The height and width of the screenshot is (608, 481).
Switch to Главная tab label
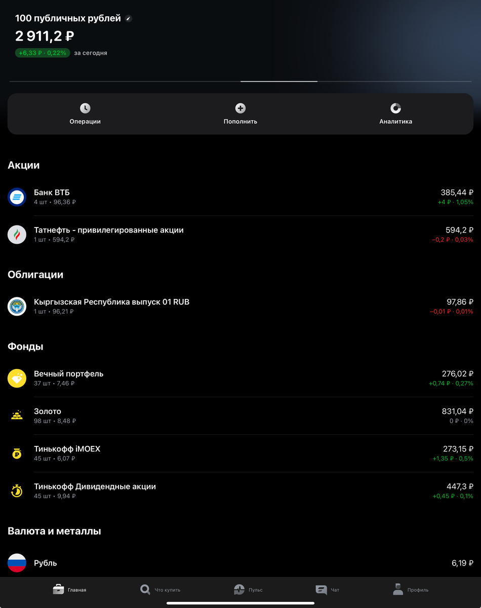coord(77,590)
